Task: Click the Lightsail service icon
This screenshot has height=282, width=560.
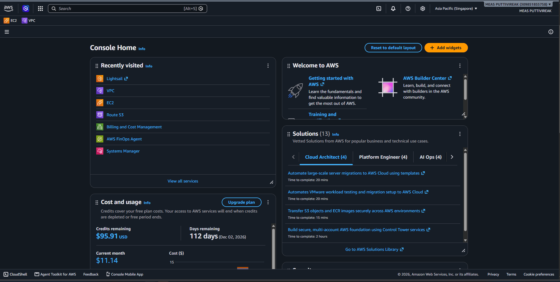Action: point(100,79)
